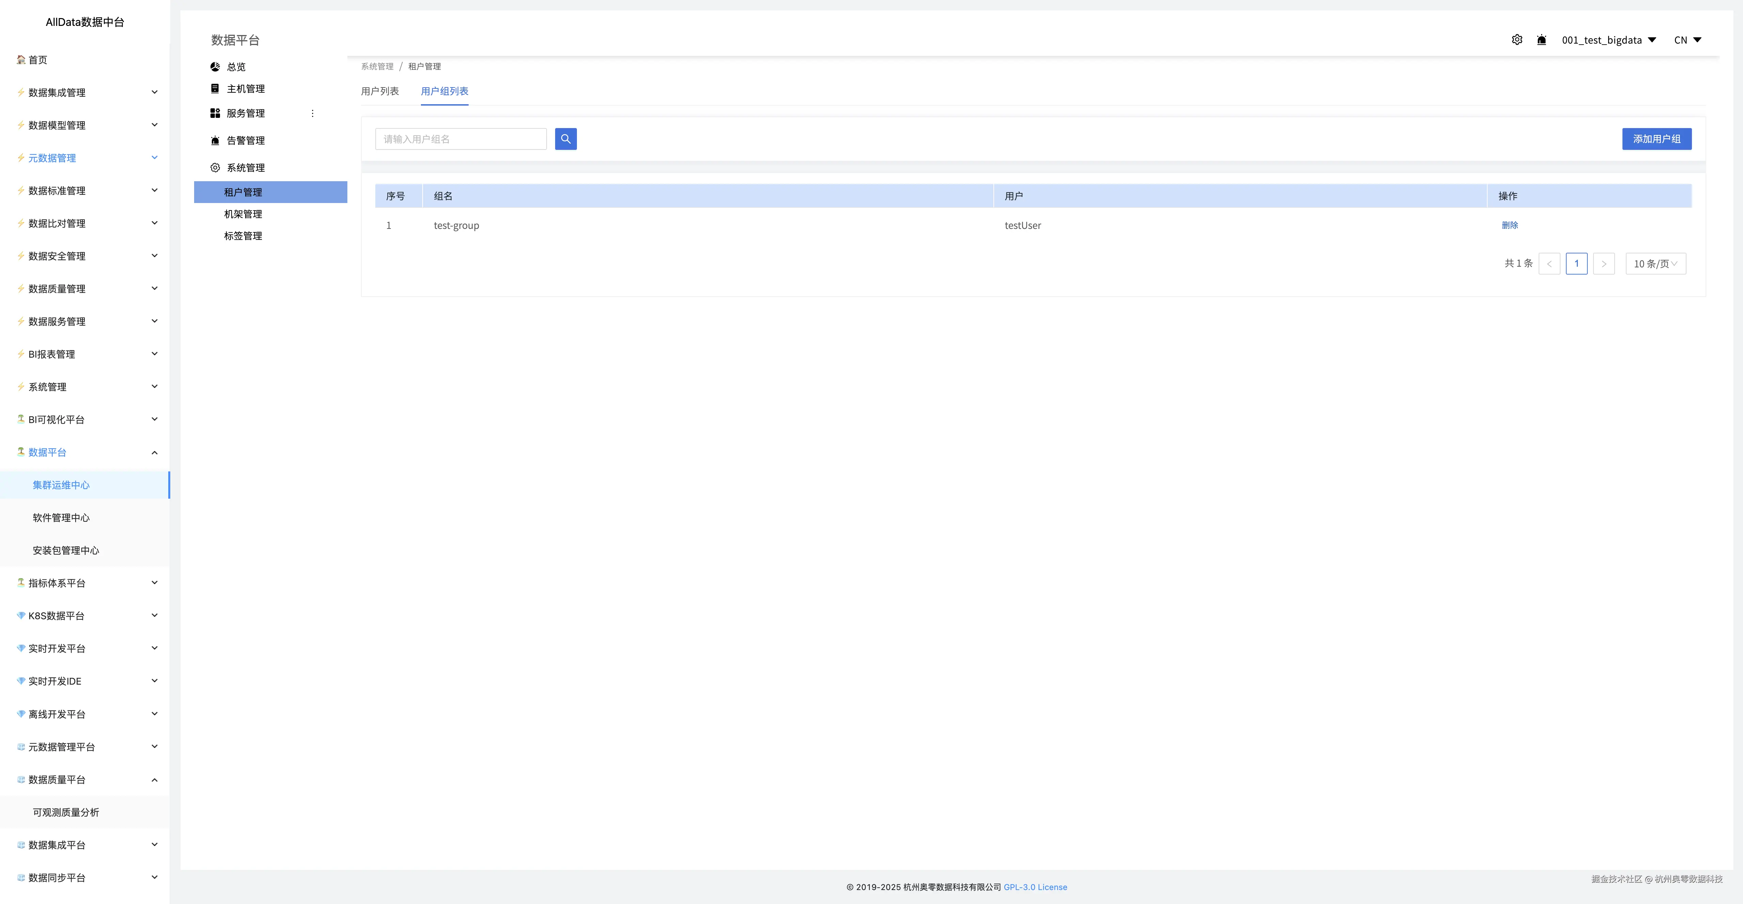This screenshot has height=904, width=1743.
Task: Switch to the 用户列表 tab
Action: click(x=380, y=91)
